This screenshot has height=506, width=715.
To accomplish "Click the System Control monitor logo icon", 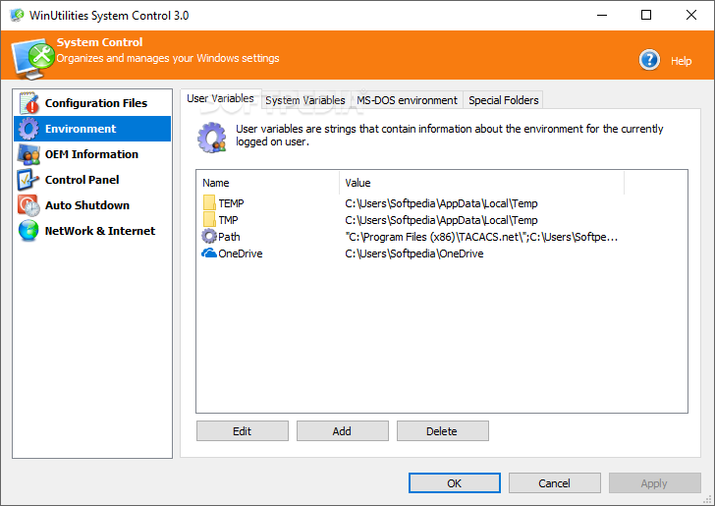I will pos(32,58).
